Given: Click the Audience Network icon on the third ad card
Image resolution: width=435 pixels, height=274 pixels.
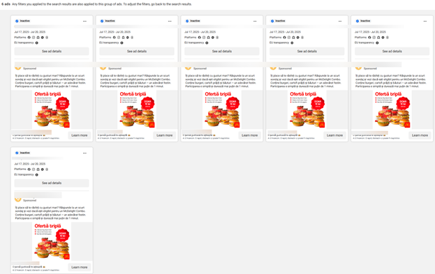Looking at the screenshot, I should tap(208, 38).
